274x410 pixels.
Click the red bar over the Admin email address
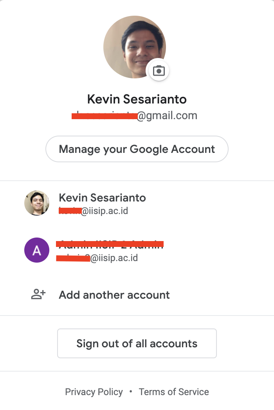point(74,258)
